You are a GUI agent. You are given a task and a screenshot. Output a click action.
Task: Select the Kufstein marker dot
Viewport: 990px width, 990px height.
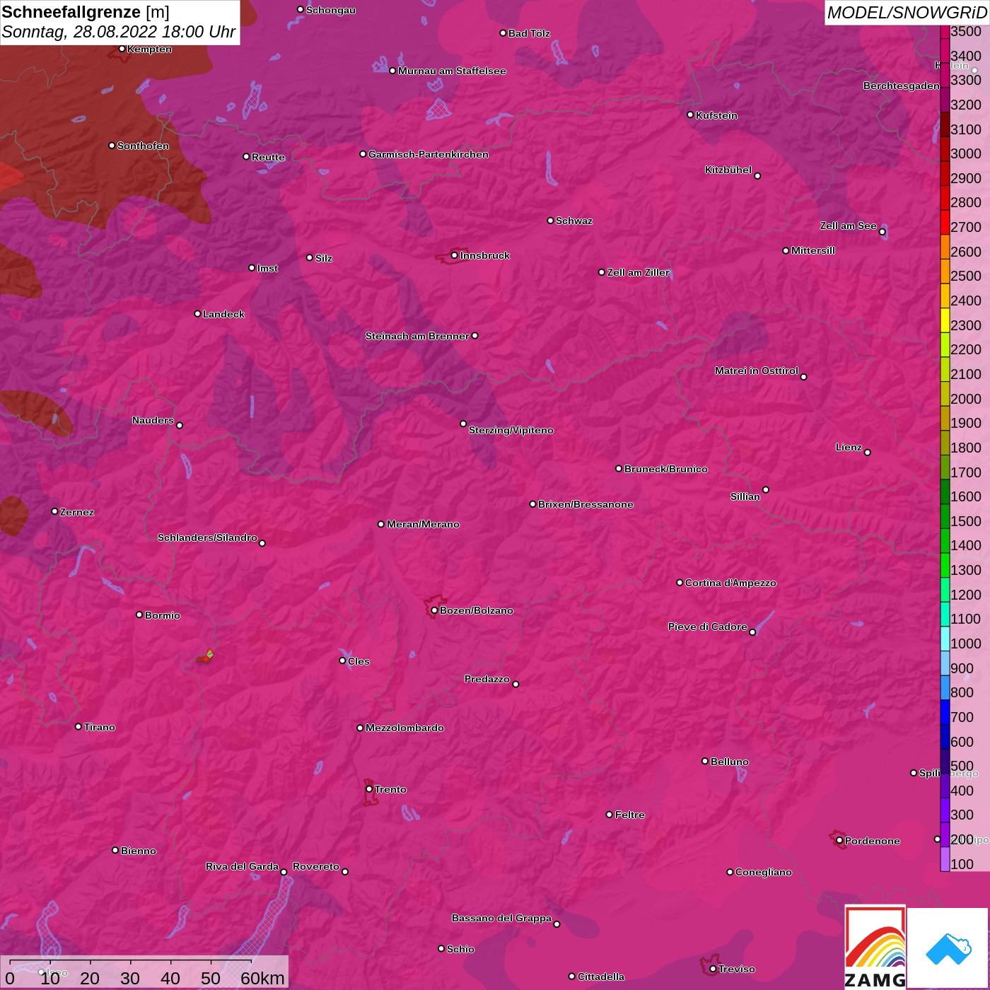pyautogui.click(x=690, y=115)
